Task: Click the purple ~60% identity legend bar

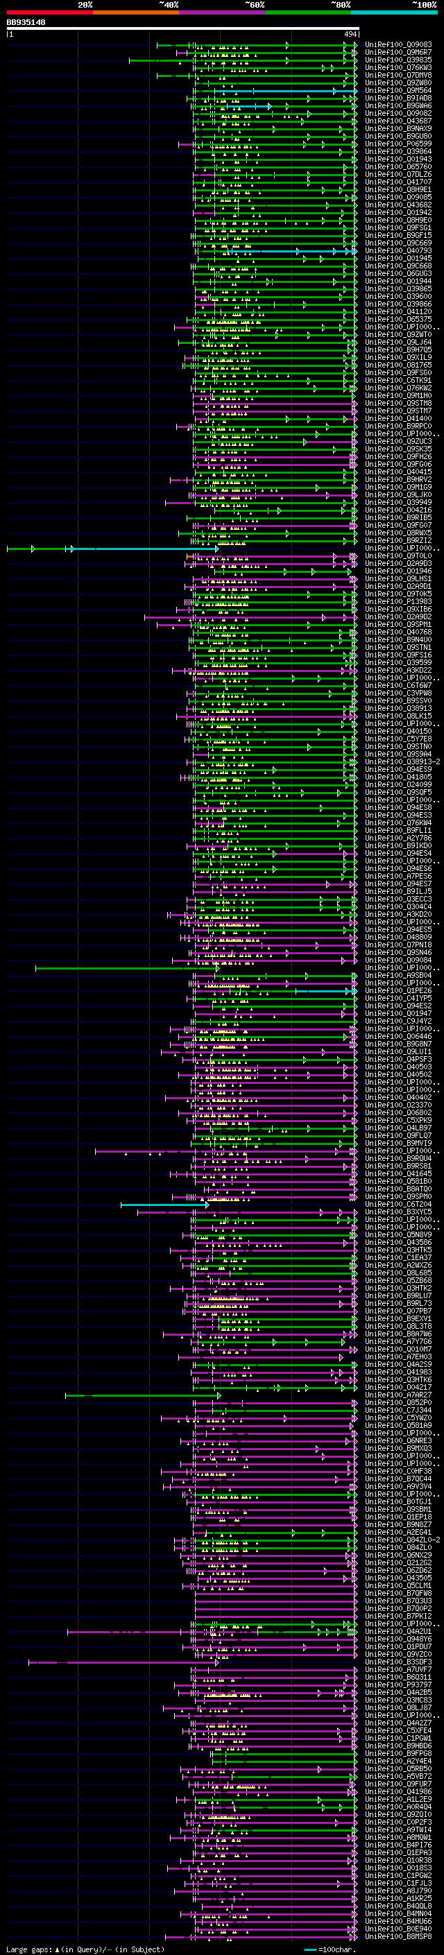Action: [223, 12]
